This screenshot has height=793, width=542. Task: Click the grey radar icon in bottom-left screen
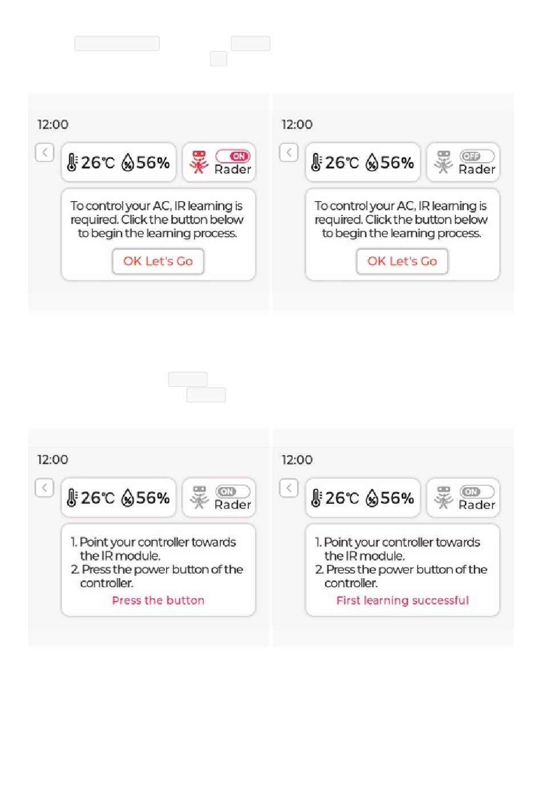[x=199, y=498]
